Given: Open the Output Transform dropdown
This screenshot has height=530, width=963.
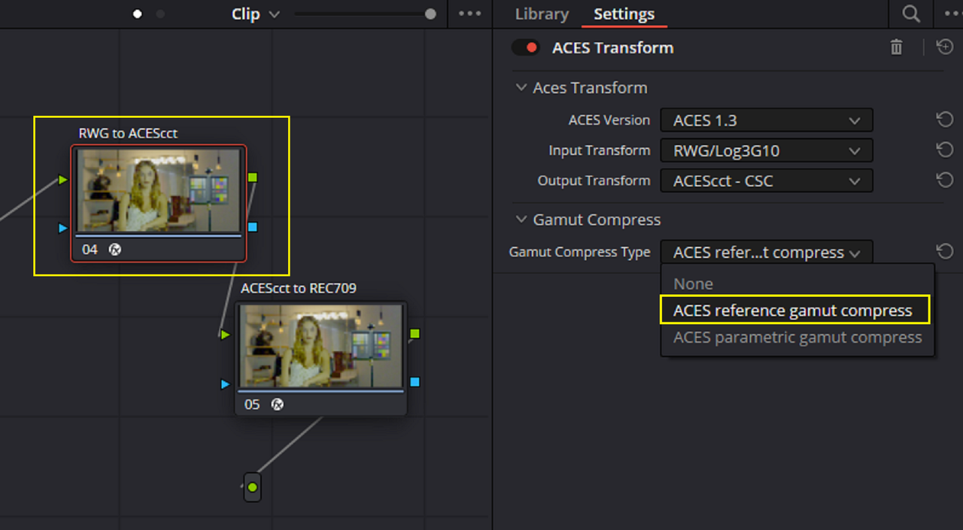Looking at the screenshot, I should coord(766,181).
